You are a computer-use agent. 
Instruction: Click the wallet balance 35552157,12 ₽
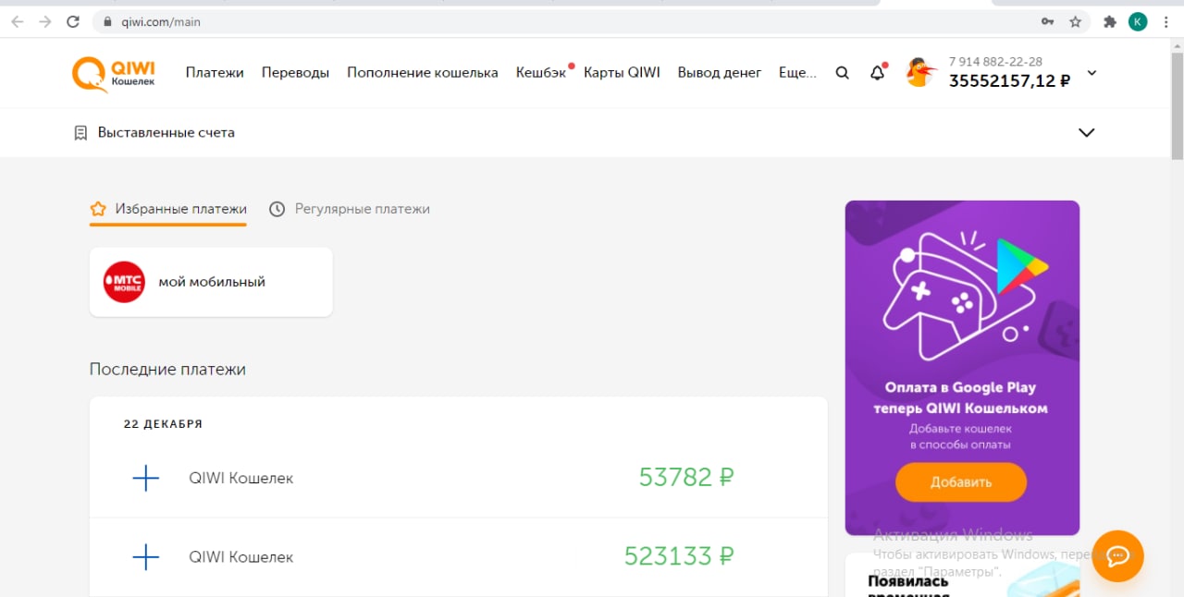(x=1010, y=81)
